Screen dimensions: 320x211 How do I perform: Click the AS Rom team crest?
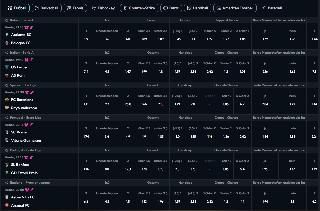(x=7, y=75)
